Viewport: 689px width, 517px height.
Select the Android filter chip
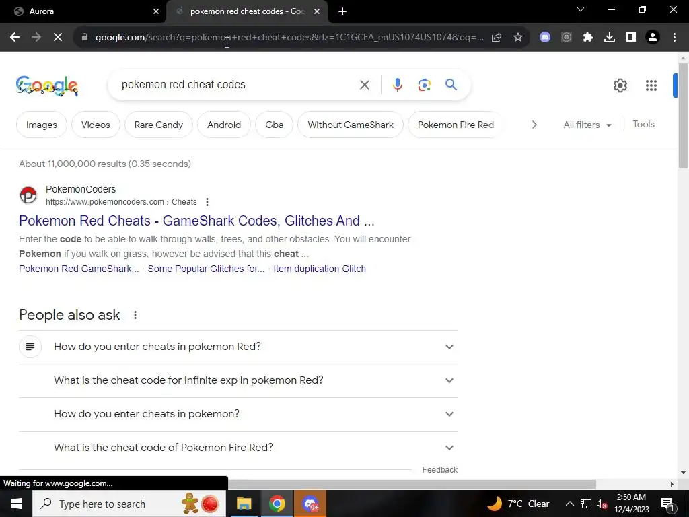pos(224,125)
